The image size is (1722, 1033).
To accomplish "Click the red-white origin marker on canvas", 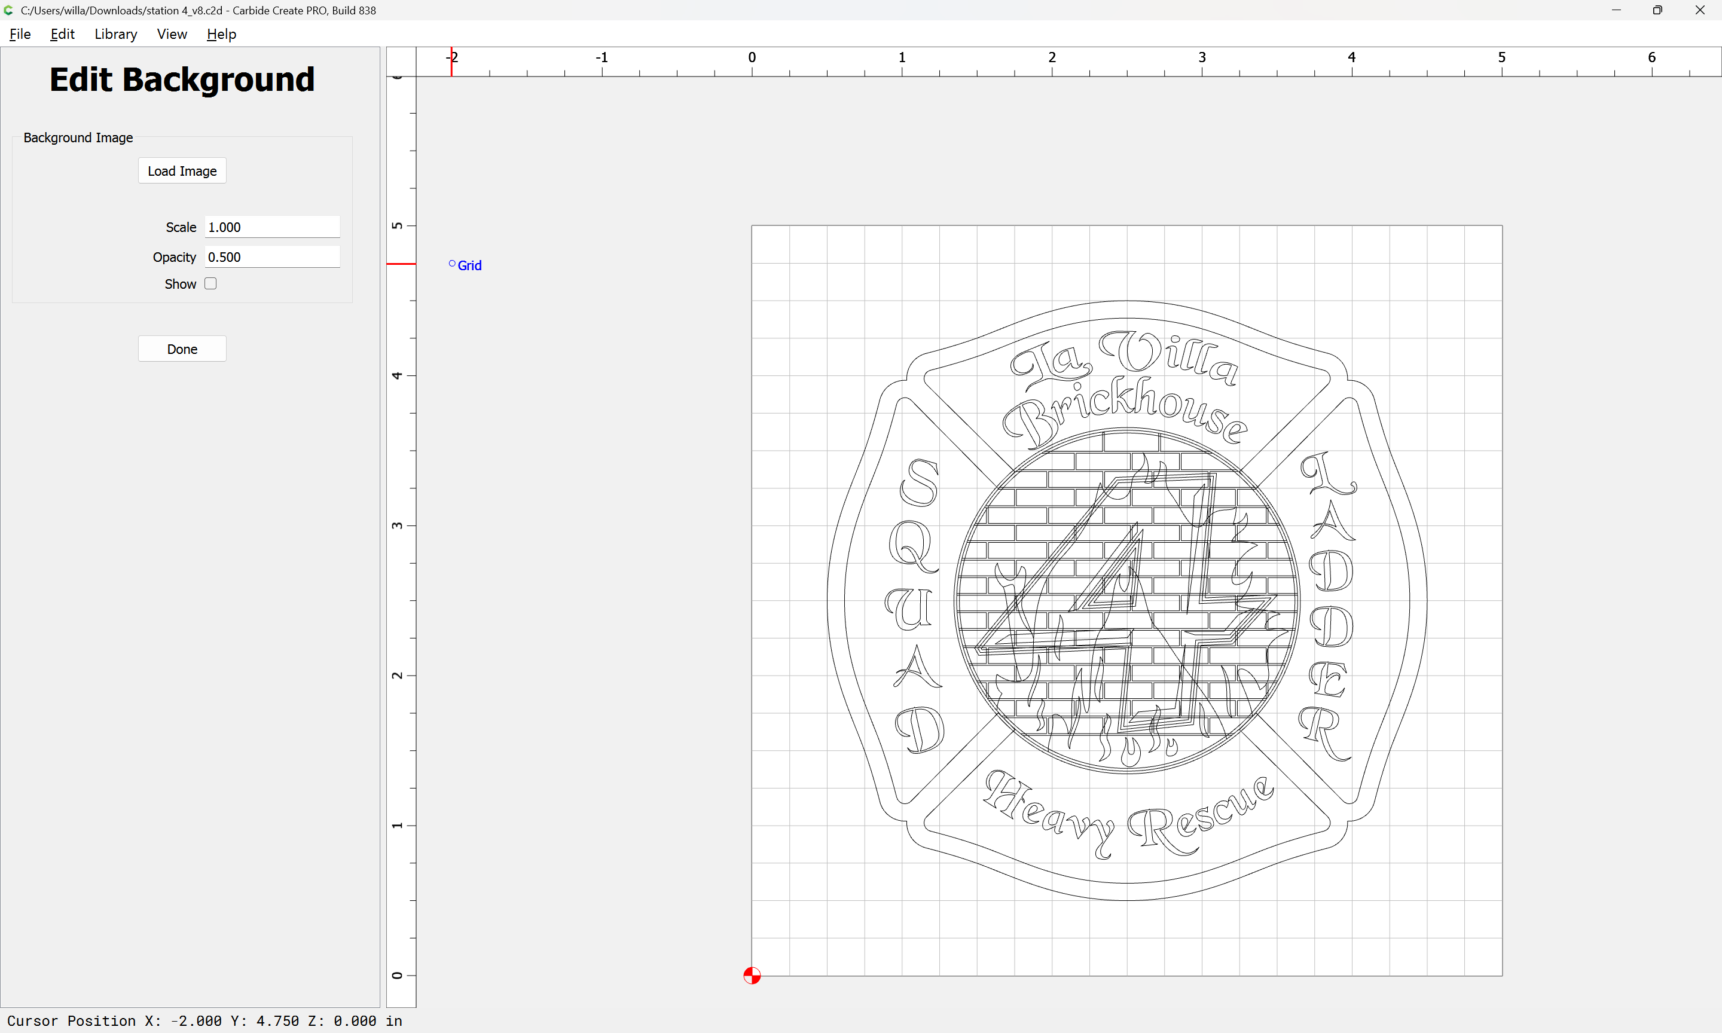I will pyautogui.click(x=752, y=975).
